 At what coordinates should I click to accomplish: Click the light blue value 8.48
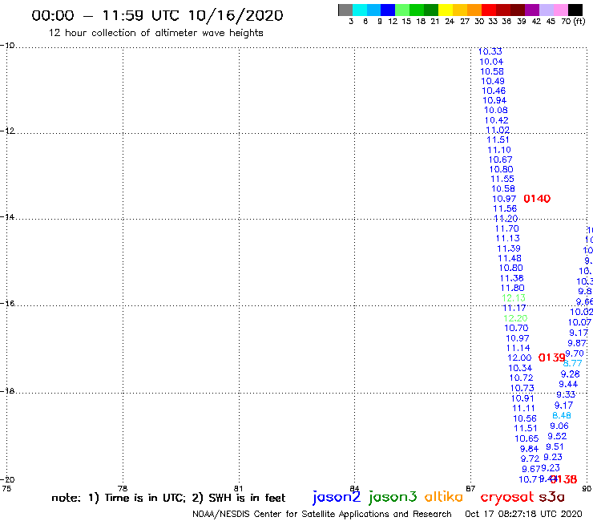tap(562, 415)
